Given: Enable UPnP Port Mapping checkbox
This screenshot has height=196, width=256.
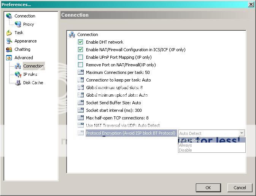Looking at the screenshot, I should [x=80, y=57].
